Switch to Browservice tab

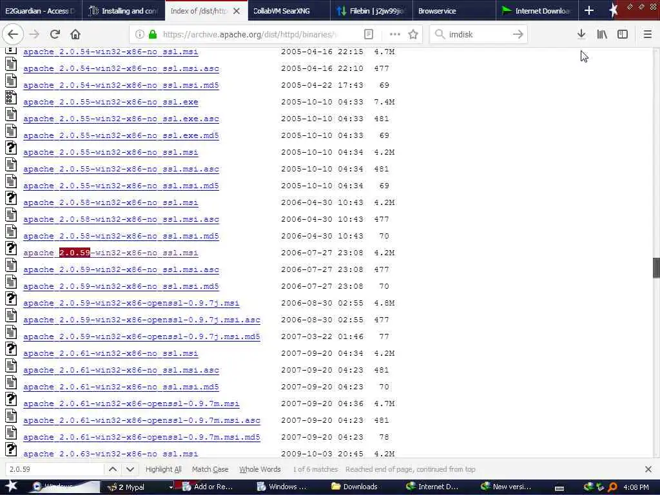pyautogui.click(x=454, y=11)
